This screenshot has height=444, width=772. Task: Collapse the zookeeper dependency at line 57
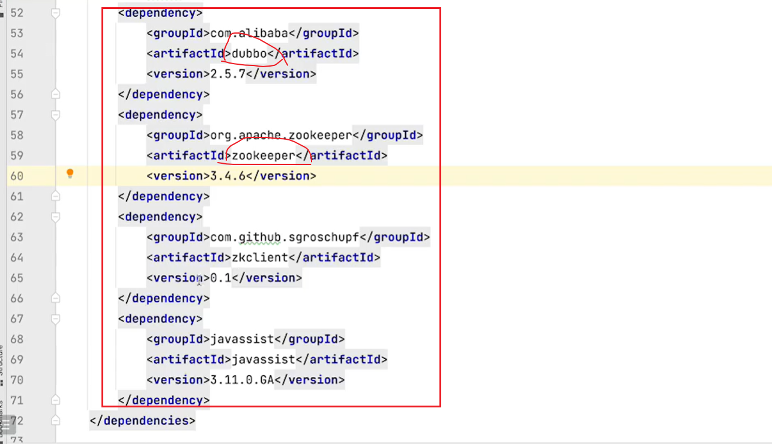[55, 115]
